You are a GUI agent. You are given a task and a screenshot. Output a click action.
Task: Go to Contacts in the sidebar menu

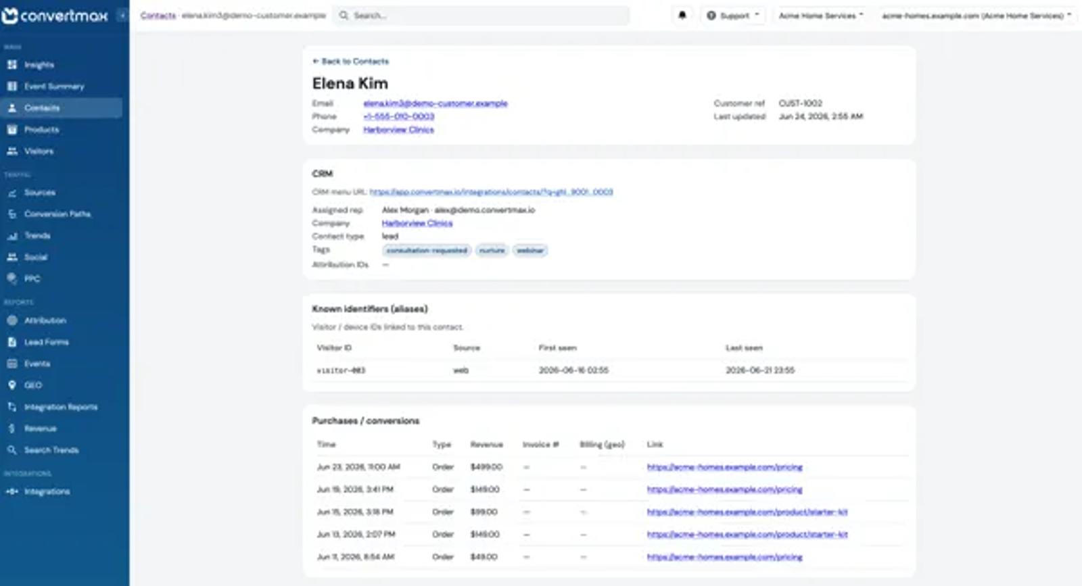coord(62,108)
